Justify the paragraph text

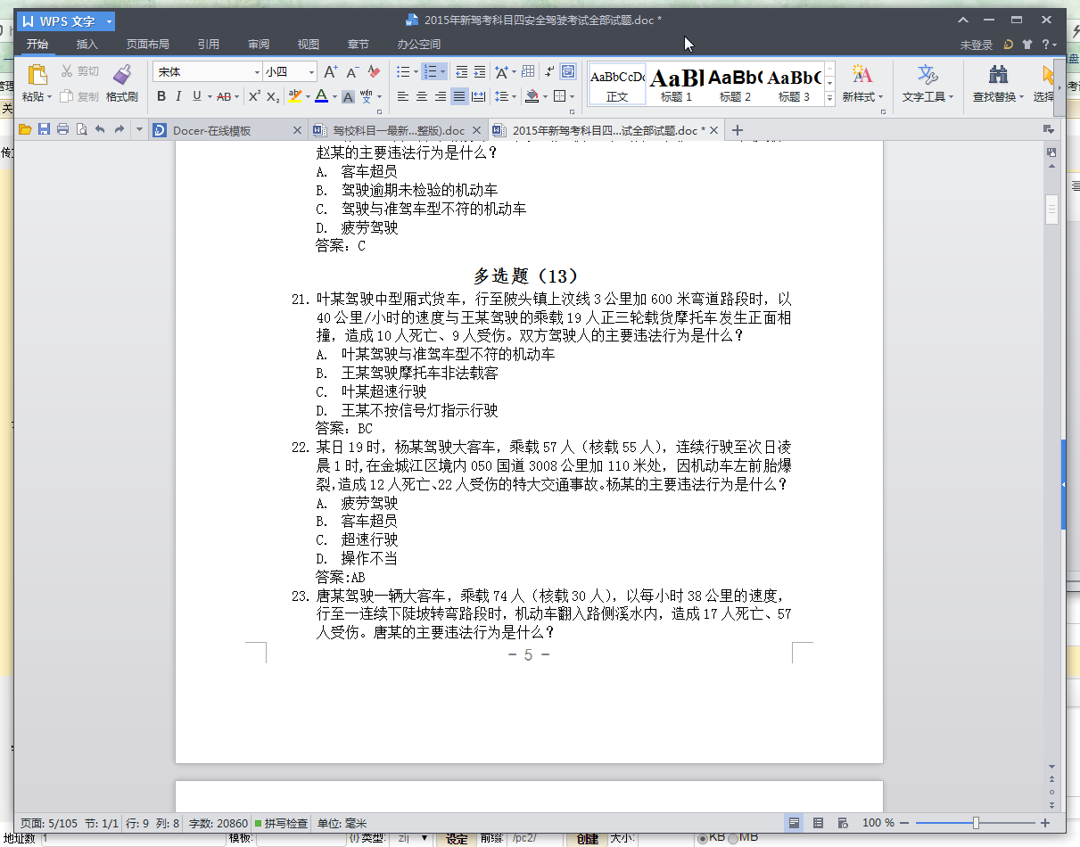click(x=459, y=97)
